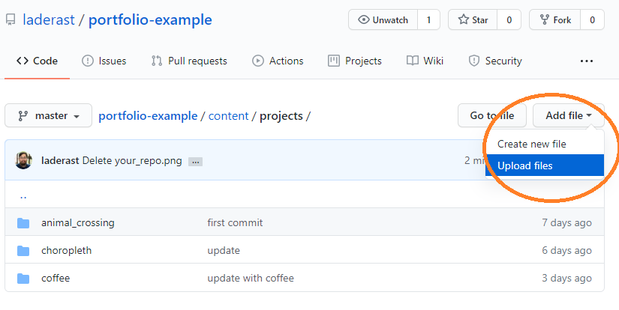Click the laderast owner link

point(49,20)
